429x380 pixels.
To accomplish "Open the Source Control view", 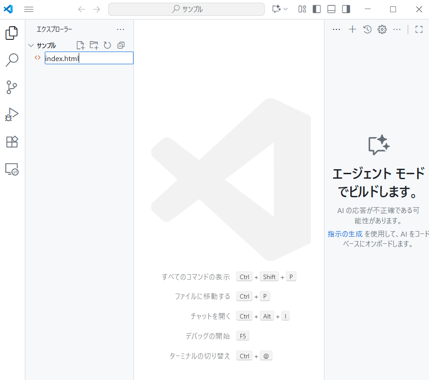I will [12, 87].
